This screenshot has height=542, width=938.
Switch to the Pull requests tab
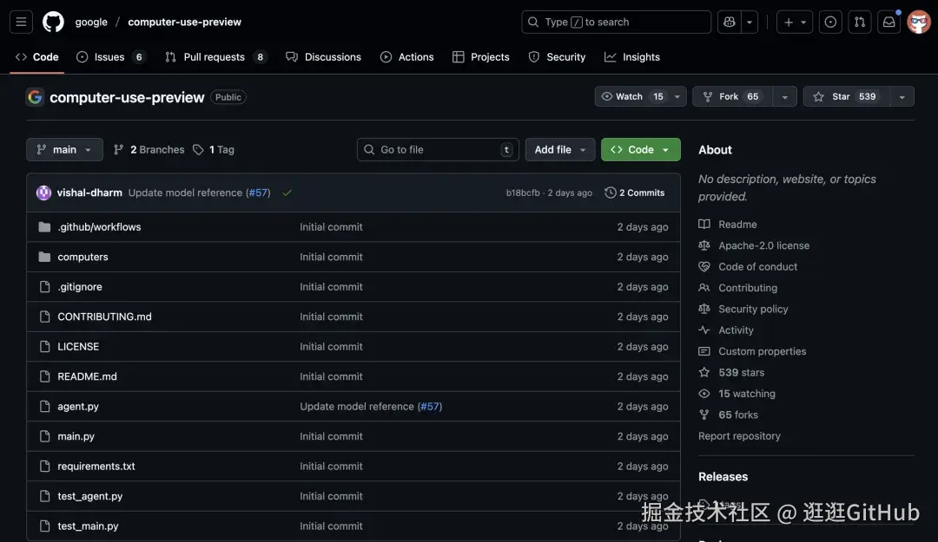[215, 57]
